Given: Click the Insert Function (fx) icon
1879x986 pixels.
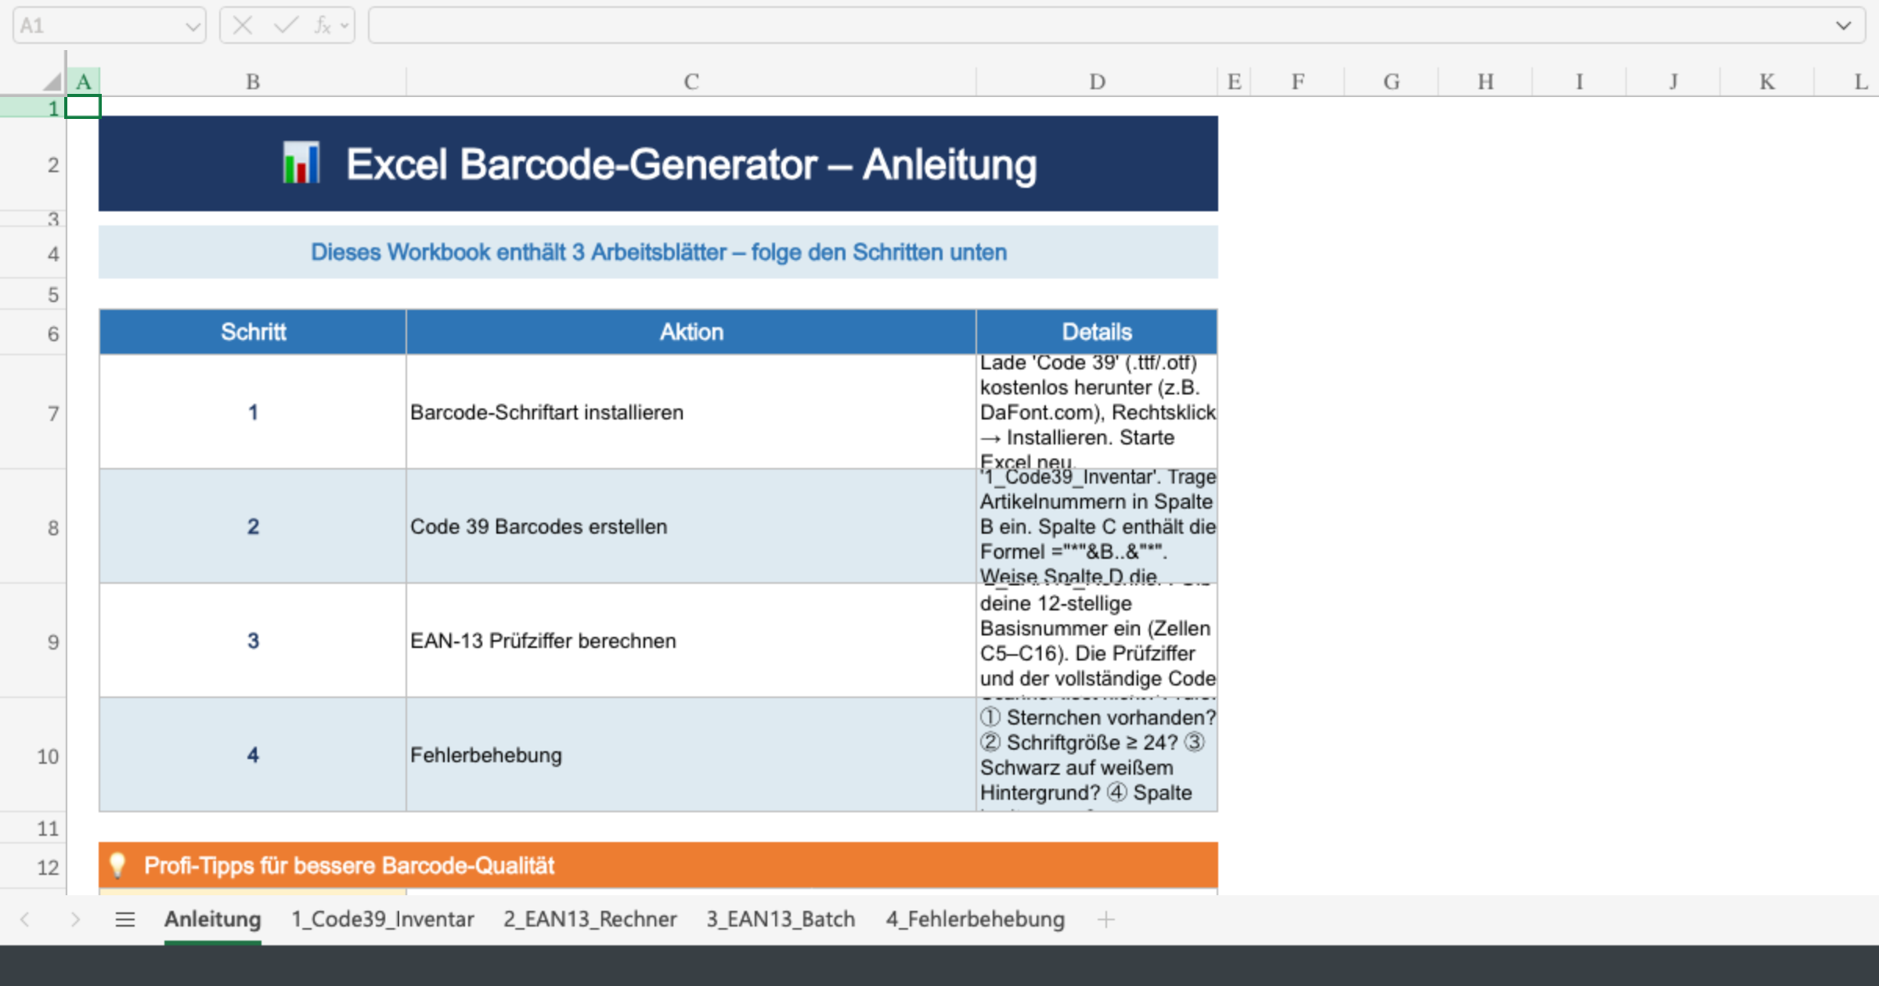Looking at the screenshot, I should (x=321, y=24).
